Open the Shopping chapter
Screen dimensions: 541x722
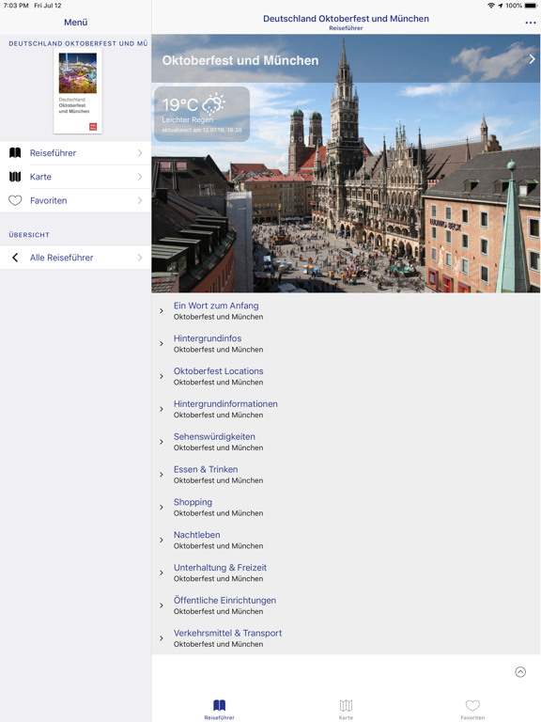(x=346, y=507)
